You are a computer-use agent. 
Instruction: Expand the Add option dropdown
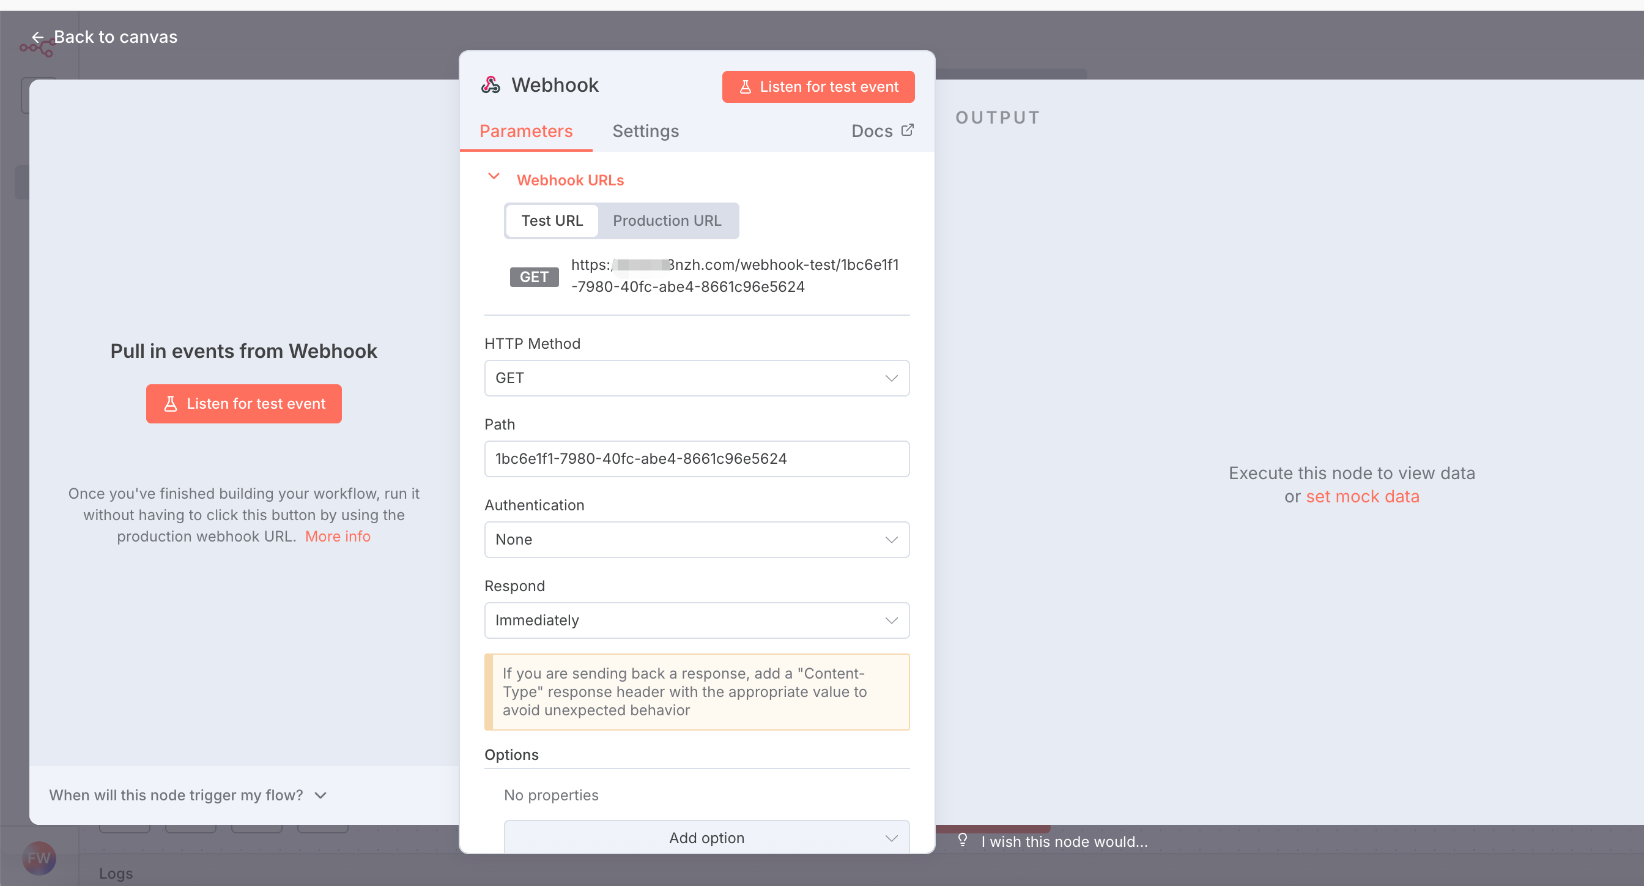706,837
